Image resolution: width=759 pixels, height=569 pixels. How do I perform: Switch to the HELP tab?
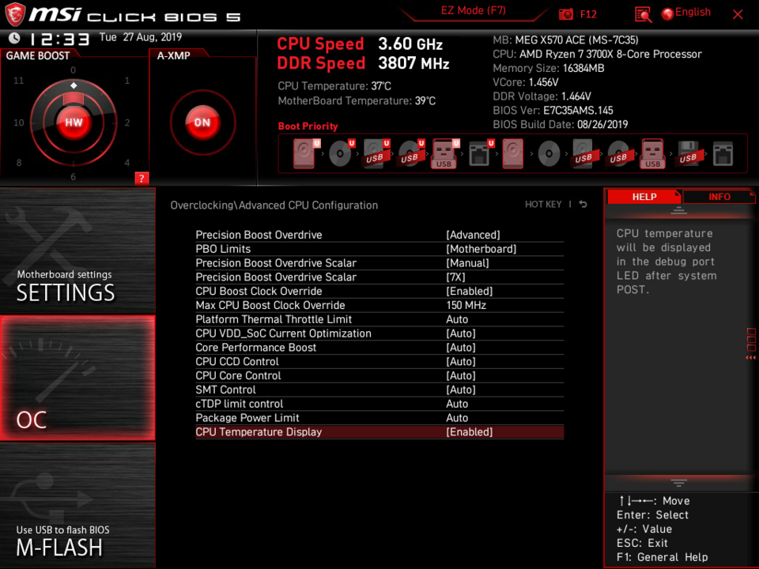[x=644, y=197]
